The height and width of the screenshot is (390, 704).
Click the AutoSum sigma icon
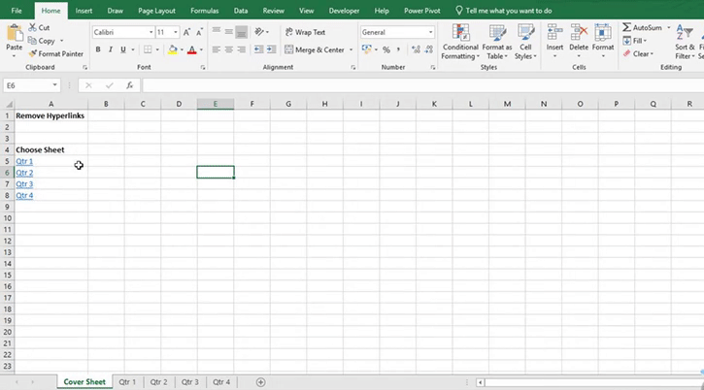(x=626, y=28)
